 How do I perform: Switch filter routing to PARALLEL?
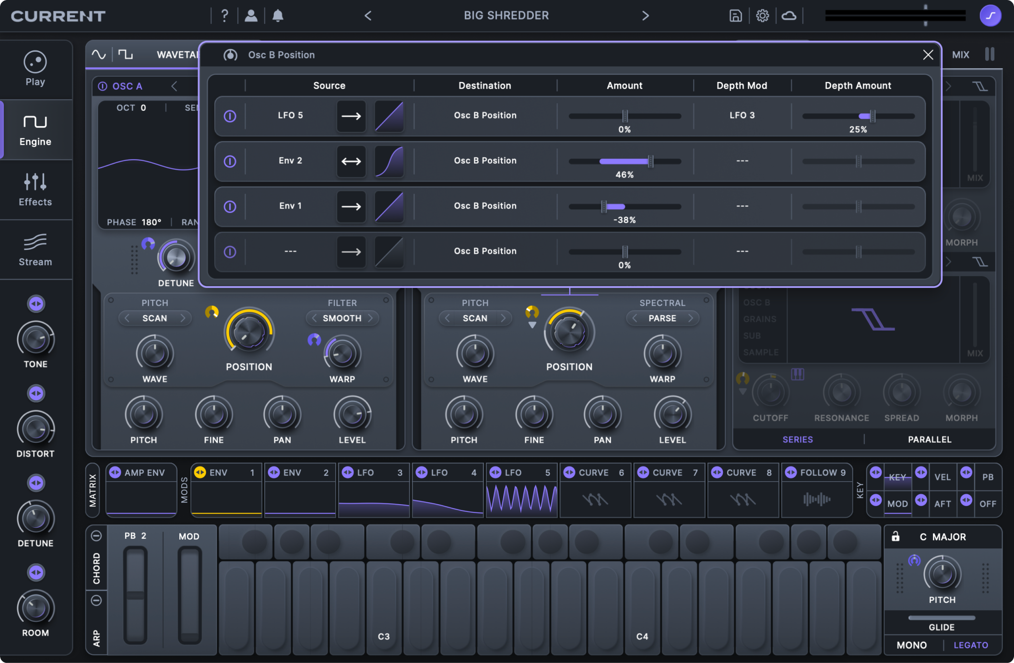click(929, 439)
